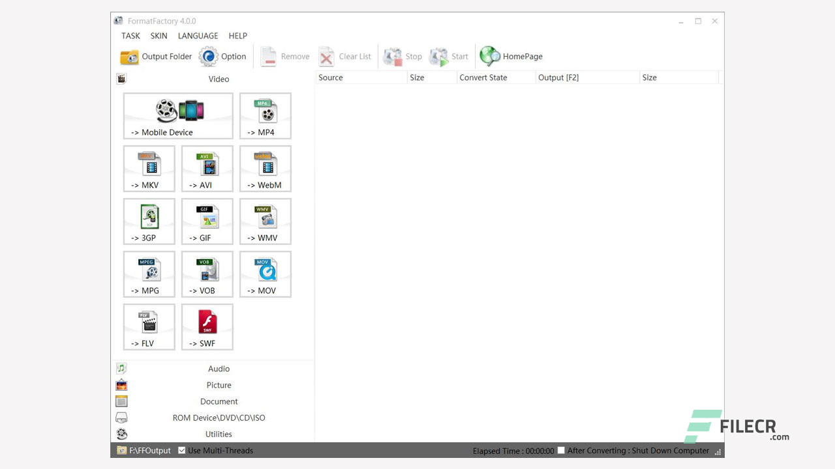Open the HomePage toolbar link

tap(511, 57)
